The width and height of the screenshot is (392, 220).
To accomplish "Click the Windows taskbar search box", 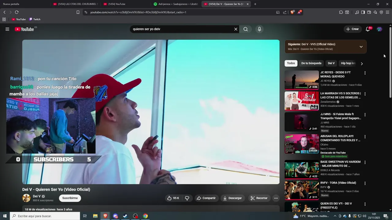I will point(45,216).
